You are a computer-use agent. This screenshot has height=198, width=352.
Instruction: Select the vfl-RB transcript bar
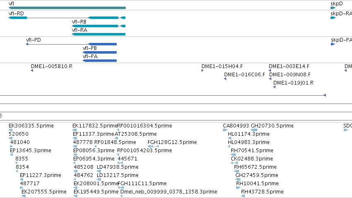[x=98, y=26]
